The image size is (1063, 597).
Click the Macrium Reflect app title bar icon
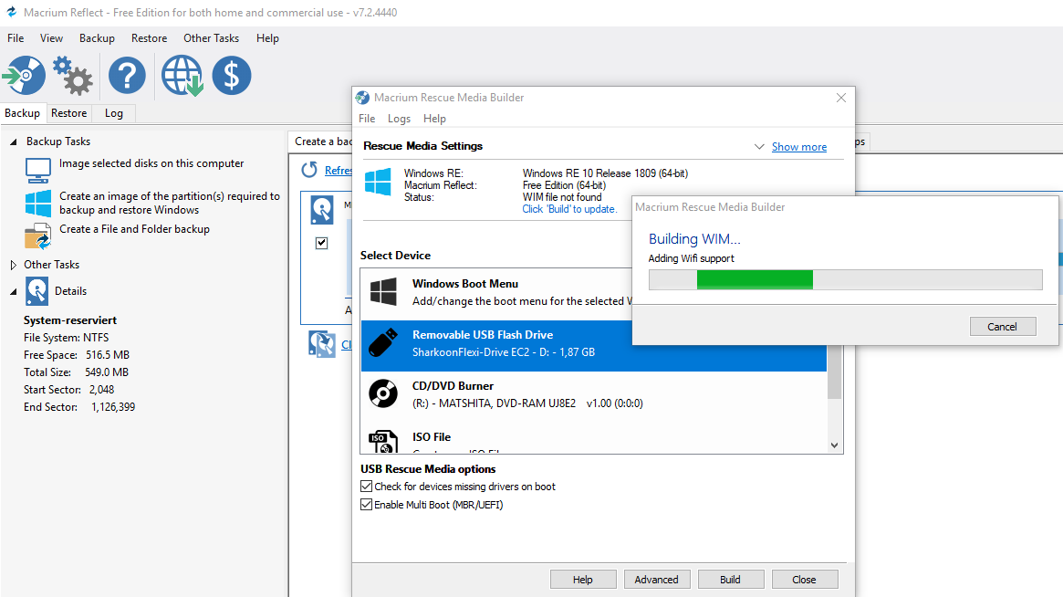(x=11, y=12)
